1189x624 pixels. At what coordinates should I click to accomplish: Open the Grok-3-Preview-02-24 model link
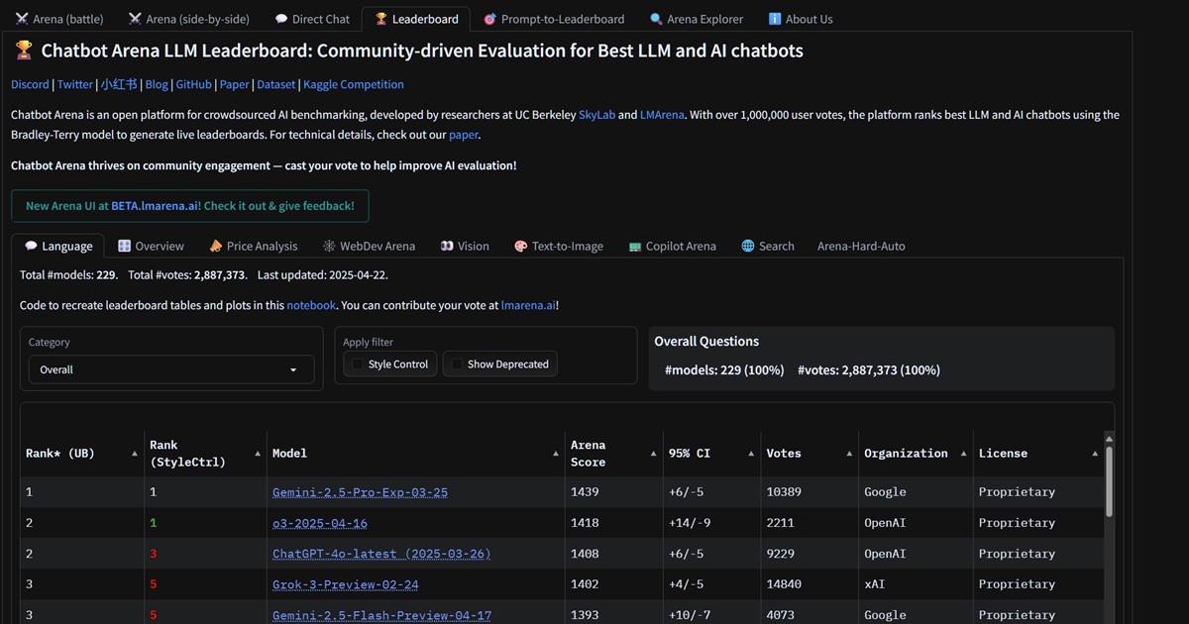pos(346,584)
